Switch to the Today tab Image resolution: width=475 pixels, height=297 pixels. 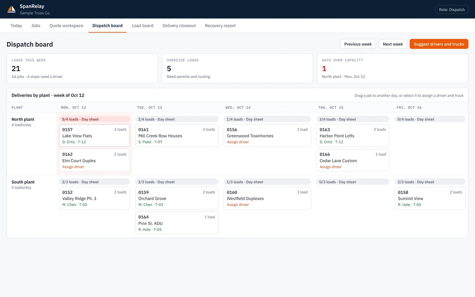16,26
